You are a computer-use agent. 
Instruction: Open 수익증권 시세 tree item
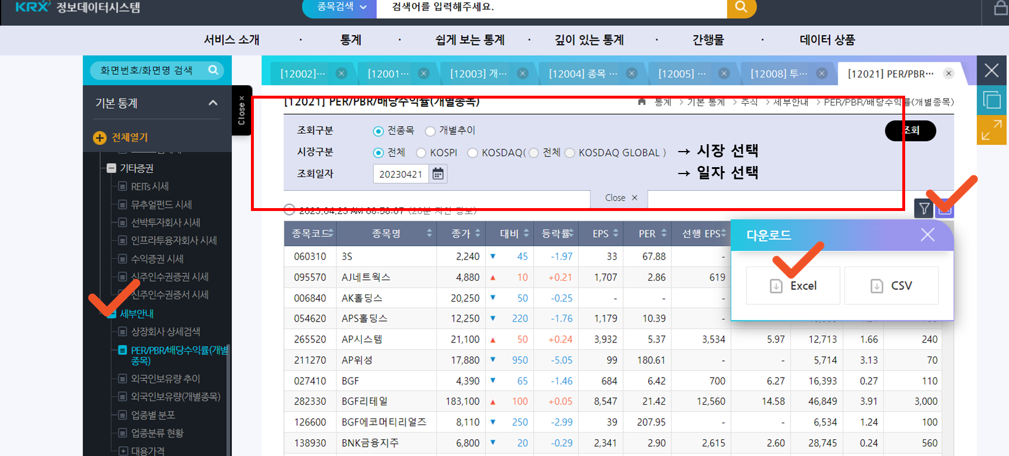coord(157,259)
